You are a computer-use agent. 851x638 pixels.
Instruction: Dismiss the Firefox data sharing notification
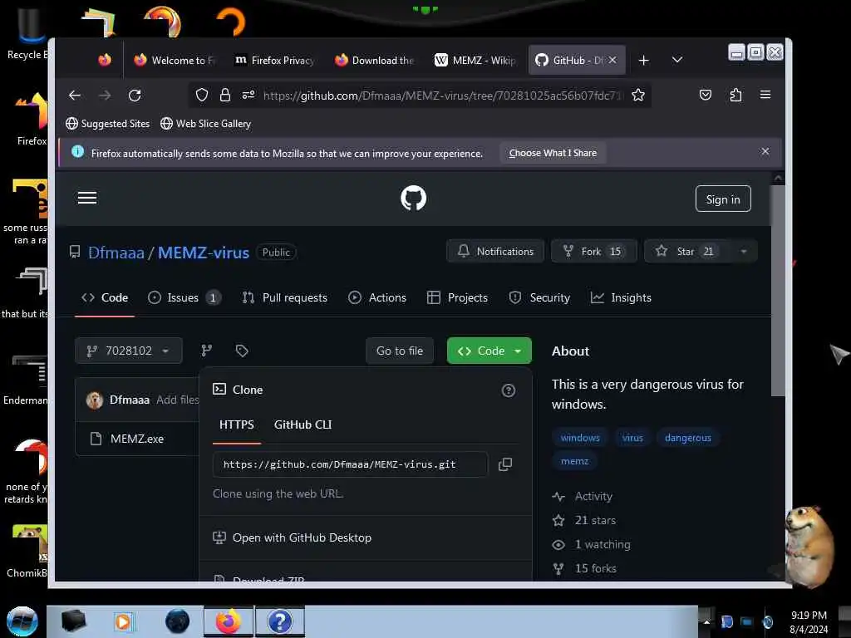point(765,152)
